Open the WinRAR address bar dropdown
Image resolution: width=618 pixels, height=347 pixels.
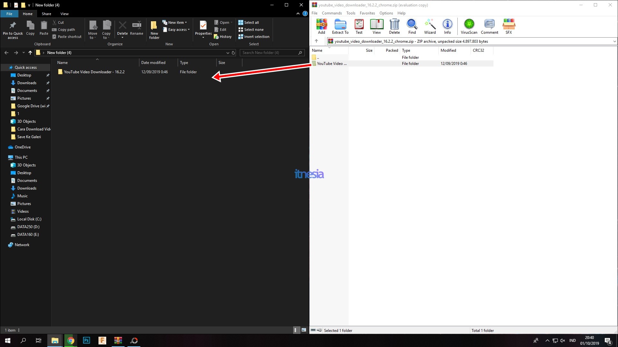pyautogui.click(x=614, y=41)
